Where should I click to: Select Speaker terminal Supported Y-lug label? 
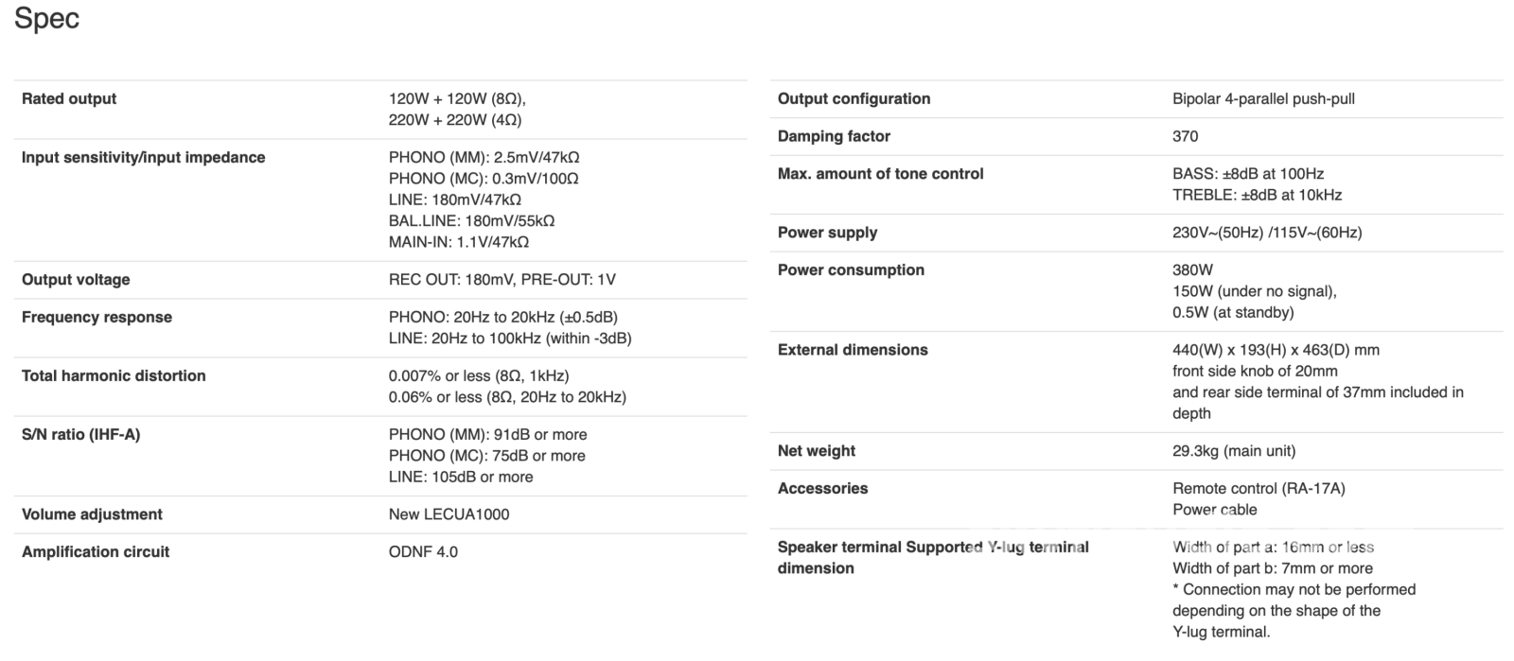point(933,557)
